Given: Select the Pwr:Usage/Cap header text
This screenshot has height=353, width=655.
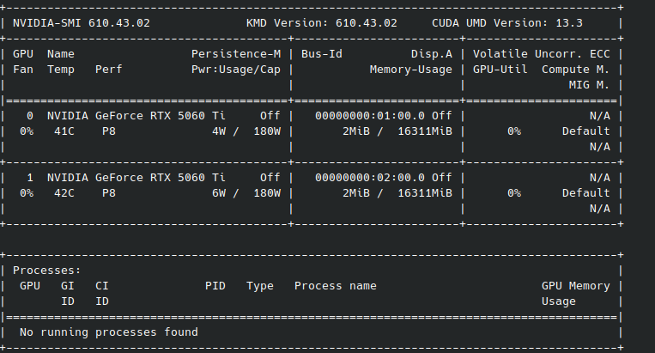Looking at the screenshot, I should [236, 70].
